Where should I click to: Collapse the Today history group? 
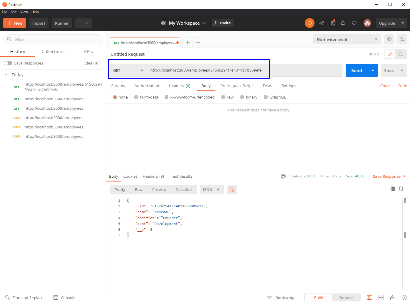6,75
